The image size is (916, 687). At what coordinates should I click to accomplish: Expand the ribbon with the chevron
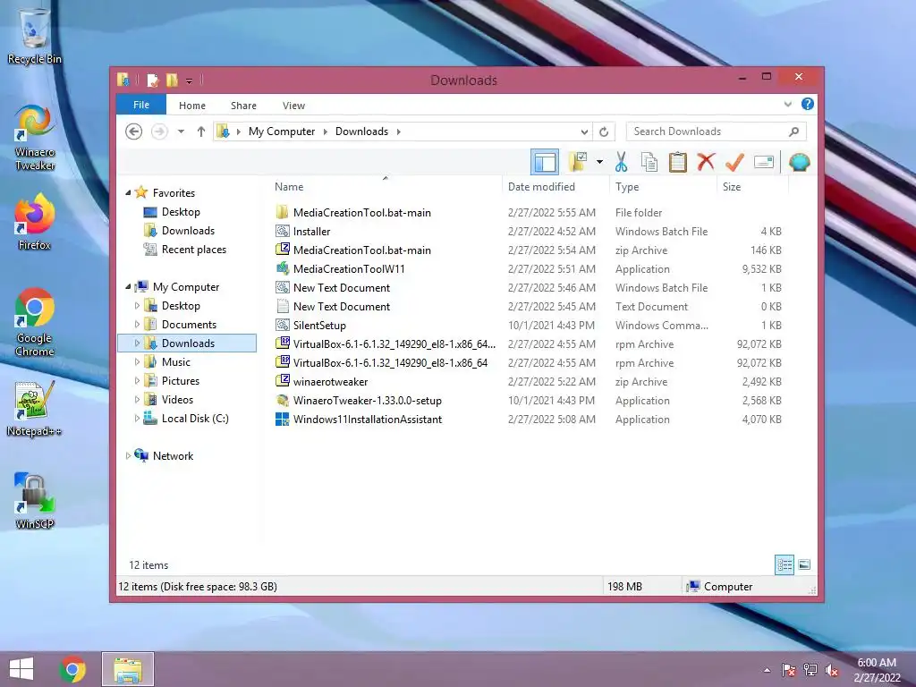787,104
